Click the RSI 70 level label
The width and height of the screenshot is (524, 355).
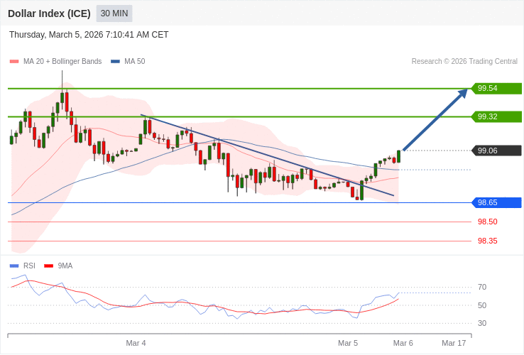(482, 287)
